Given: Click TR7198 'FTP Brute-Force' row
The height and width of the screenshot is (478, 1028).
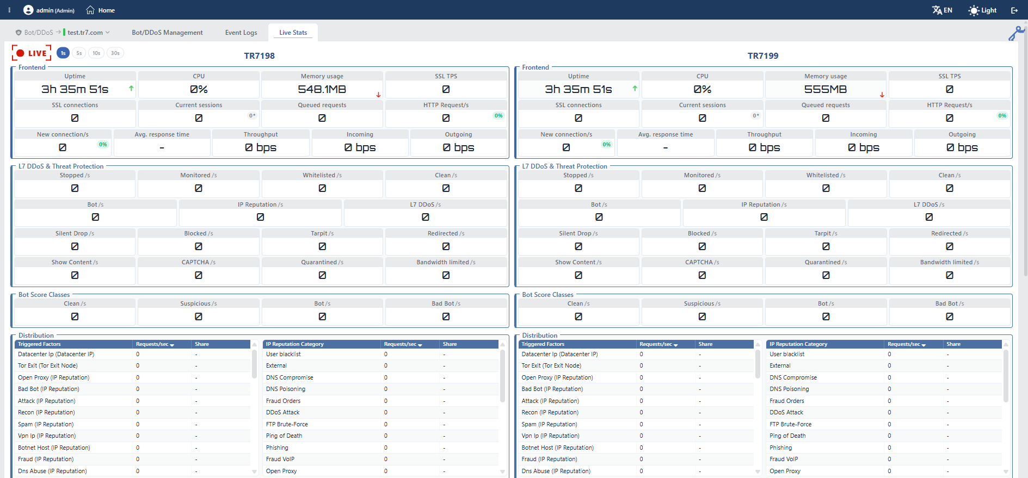Looking at the screenshot, I should [381, 424].
